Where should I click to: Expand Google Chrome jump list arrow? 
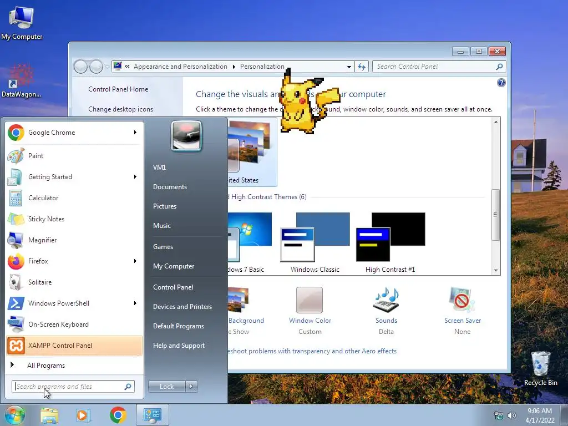coord(135,133)
